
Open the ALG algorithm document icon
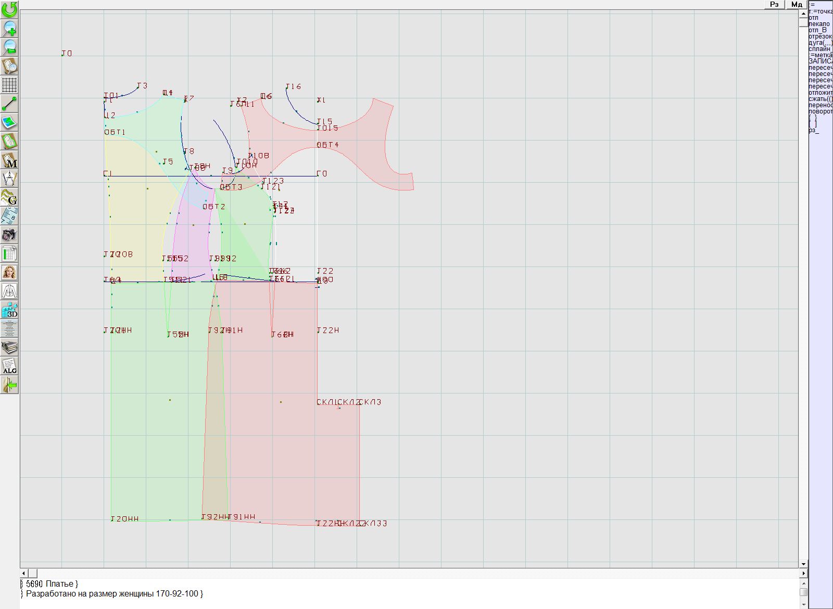[x=9, y=366]
